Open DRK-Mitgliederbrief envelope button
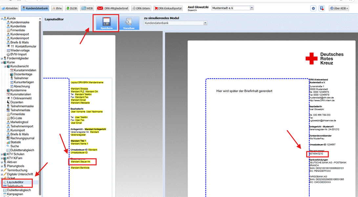358x197 pixels. [x=113, y=8]
